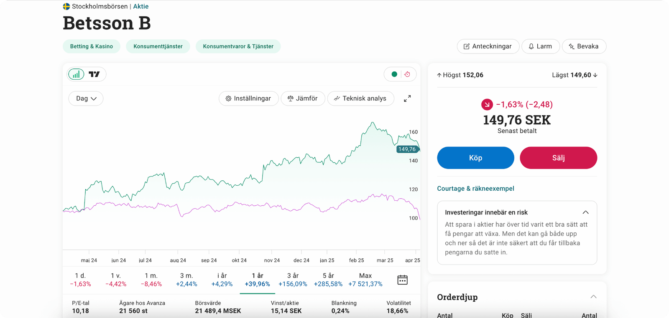Select the 1 m. period tab
Screen dimensions: 669x318
click(x=151, y=280)
